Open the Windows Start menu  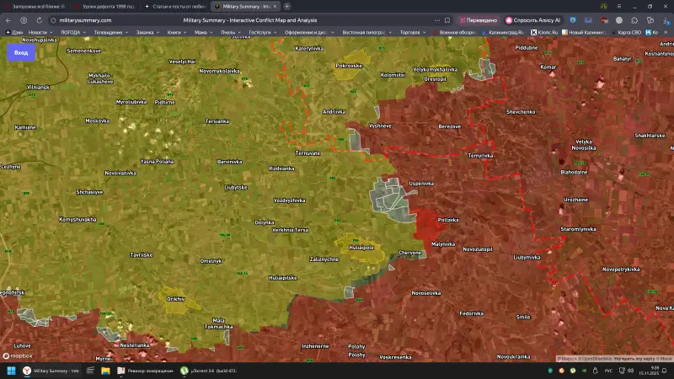[12, 371]
